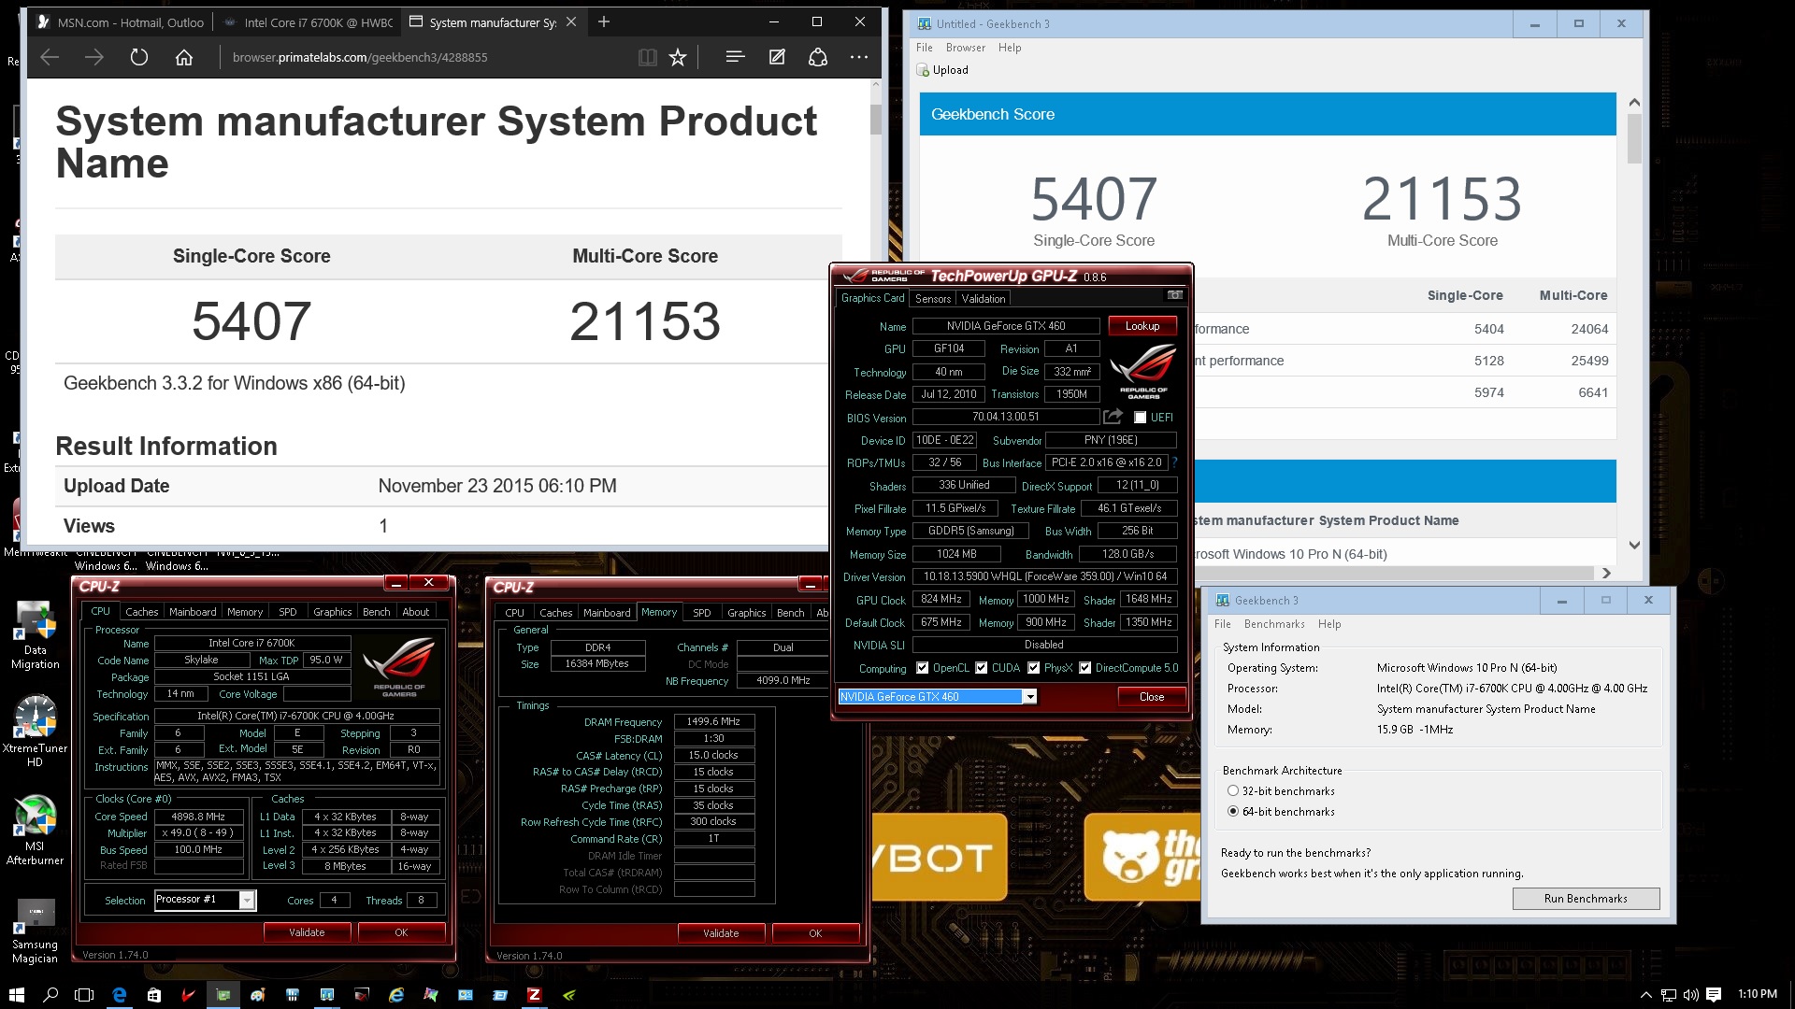
Task: Go to Edge home page
Action: tap(184, 57)
